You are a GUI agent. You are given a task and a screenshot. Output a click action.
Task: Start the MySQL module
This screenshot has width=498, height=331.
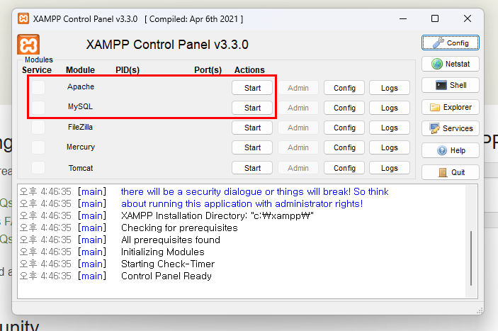point(252,108)
